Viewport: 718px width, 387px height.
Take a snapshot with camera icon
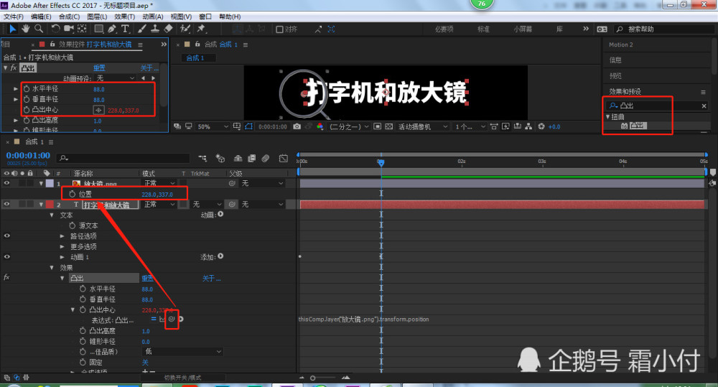click(297, 126)
